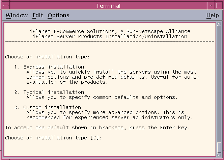
Task: Open the Options menu
Action: tap(58, 15)
